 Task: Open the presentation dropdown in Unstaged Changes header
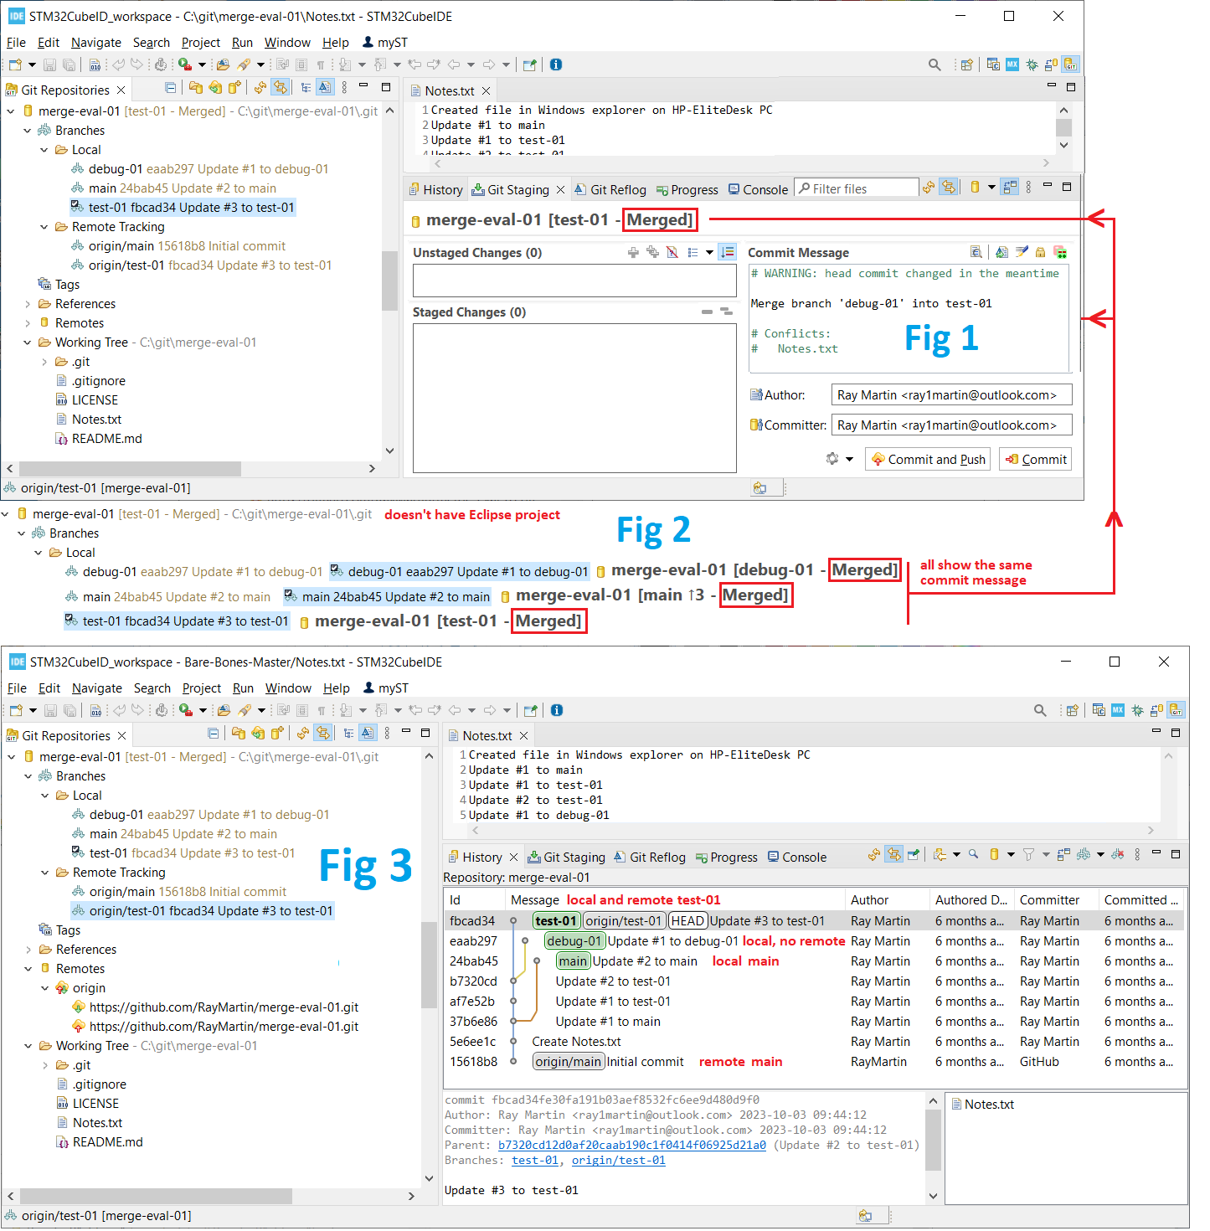(709, 252)
